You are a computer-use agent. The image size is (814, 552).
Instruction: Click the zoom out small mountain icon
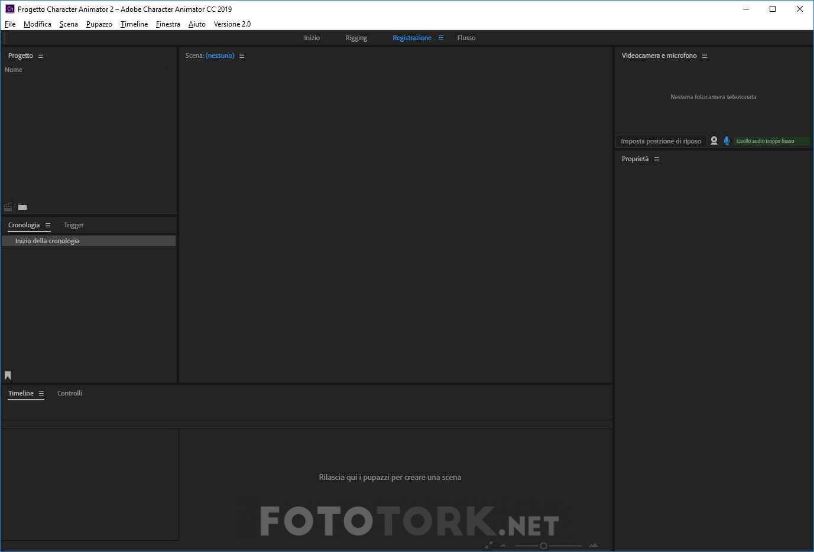point(504,546)
